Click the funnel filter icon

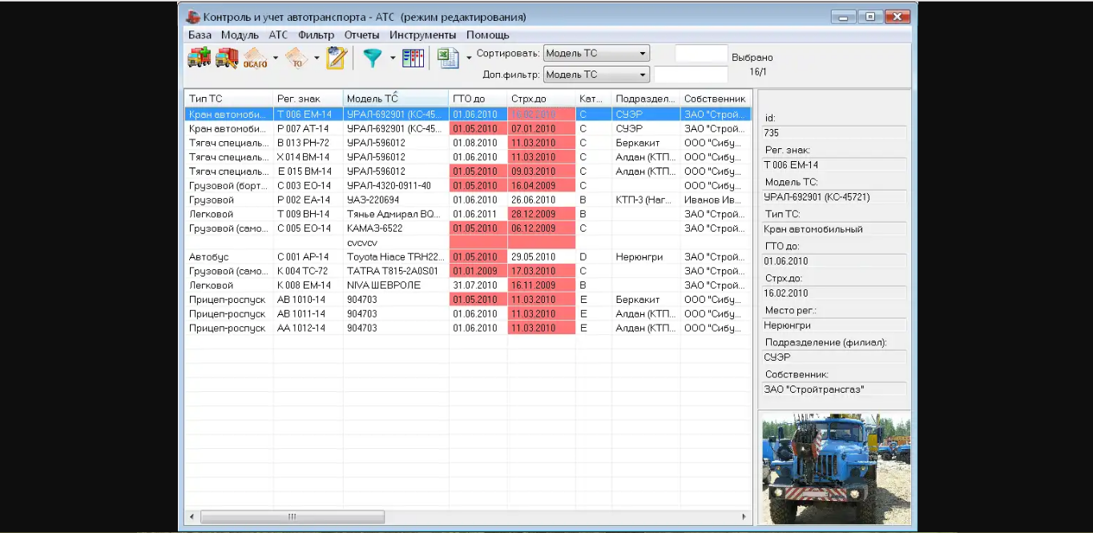[x=373, y=58]
